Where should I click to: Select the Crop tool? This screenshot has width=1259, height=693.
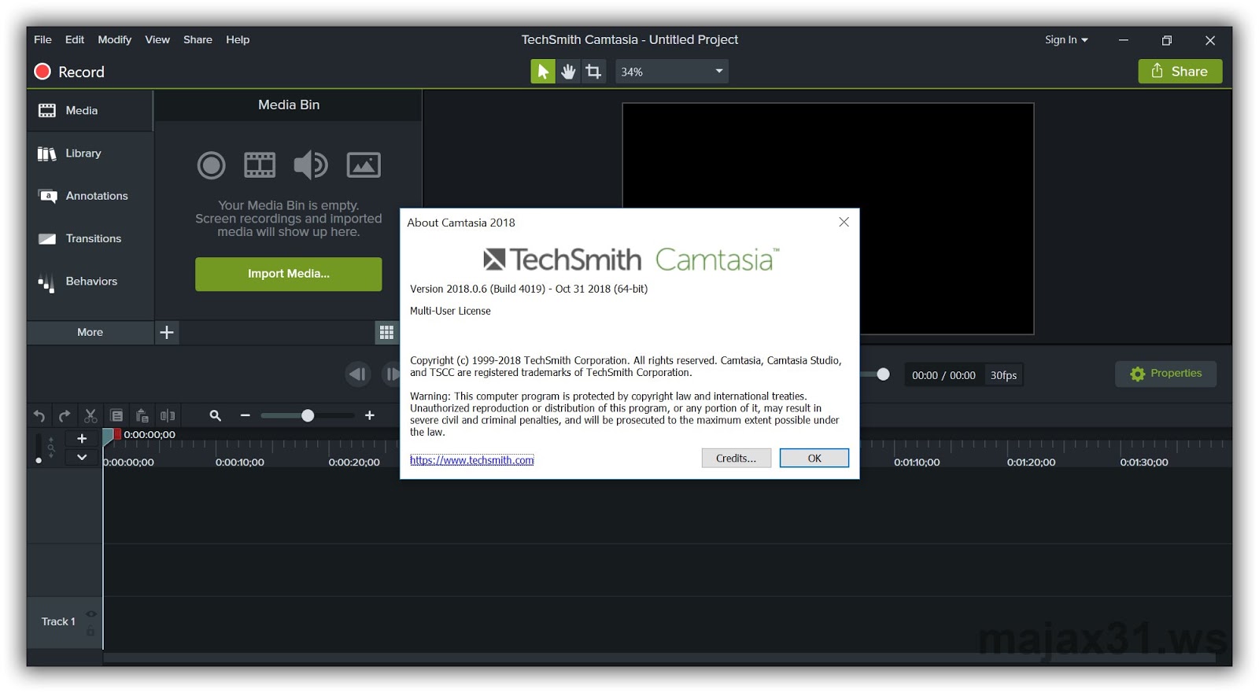coord(593,72)
